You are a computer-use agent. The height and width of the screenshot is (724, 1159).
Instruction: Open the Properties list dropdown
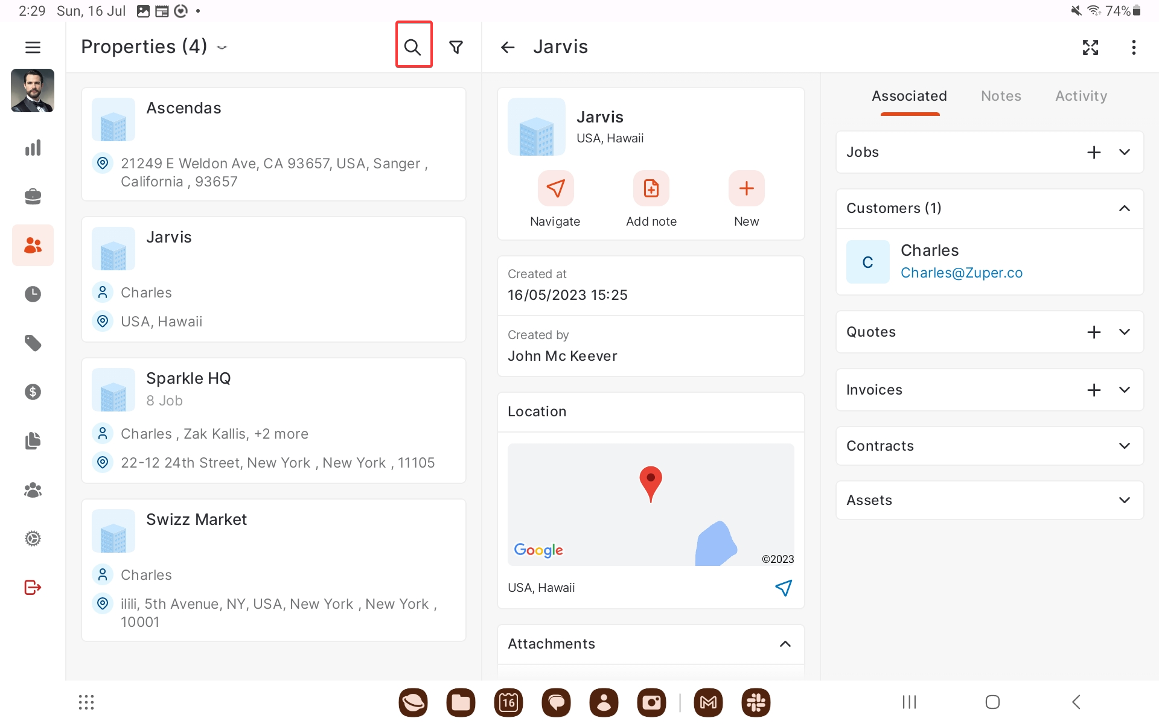point(222,47)
